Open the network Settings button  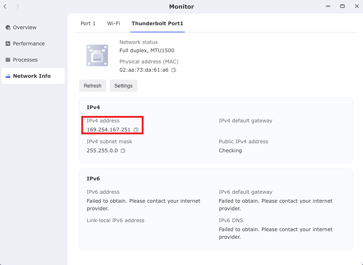(123, 86)
